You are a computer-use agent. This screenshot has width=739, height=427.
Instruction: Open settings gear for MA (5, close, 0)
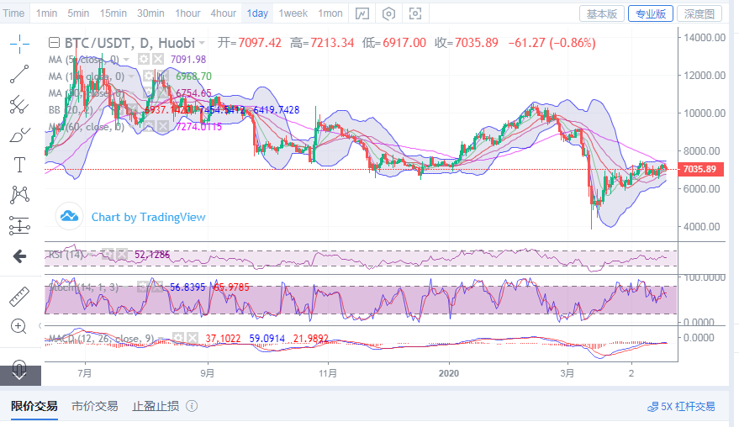coord(144,60)
